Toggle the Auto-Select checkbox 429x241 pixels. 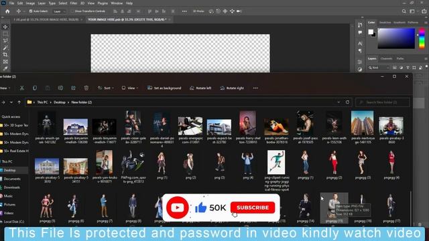[31, 11]
